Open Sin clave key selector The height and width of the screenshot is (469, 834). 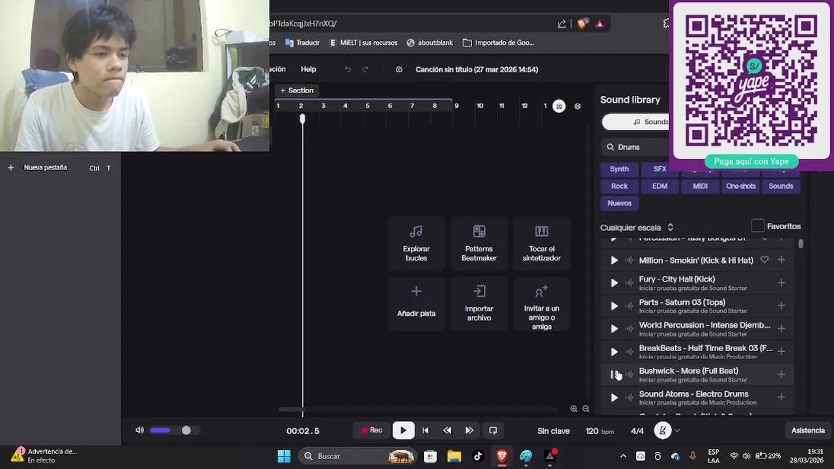[x=553, y=431]
